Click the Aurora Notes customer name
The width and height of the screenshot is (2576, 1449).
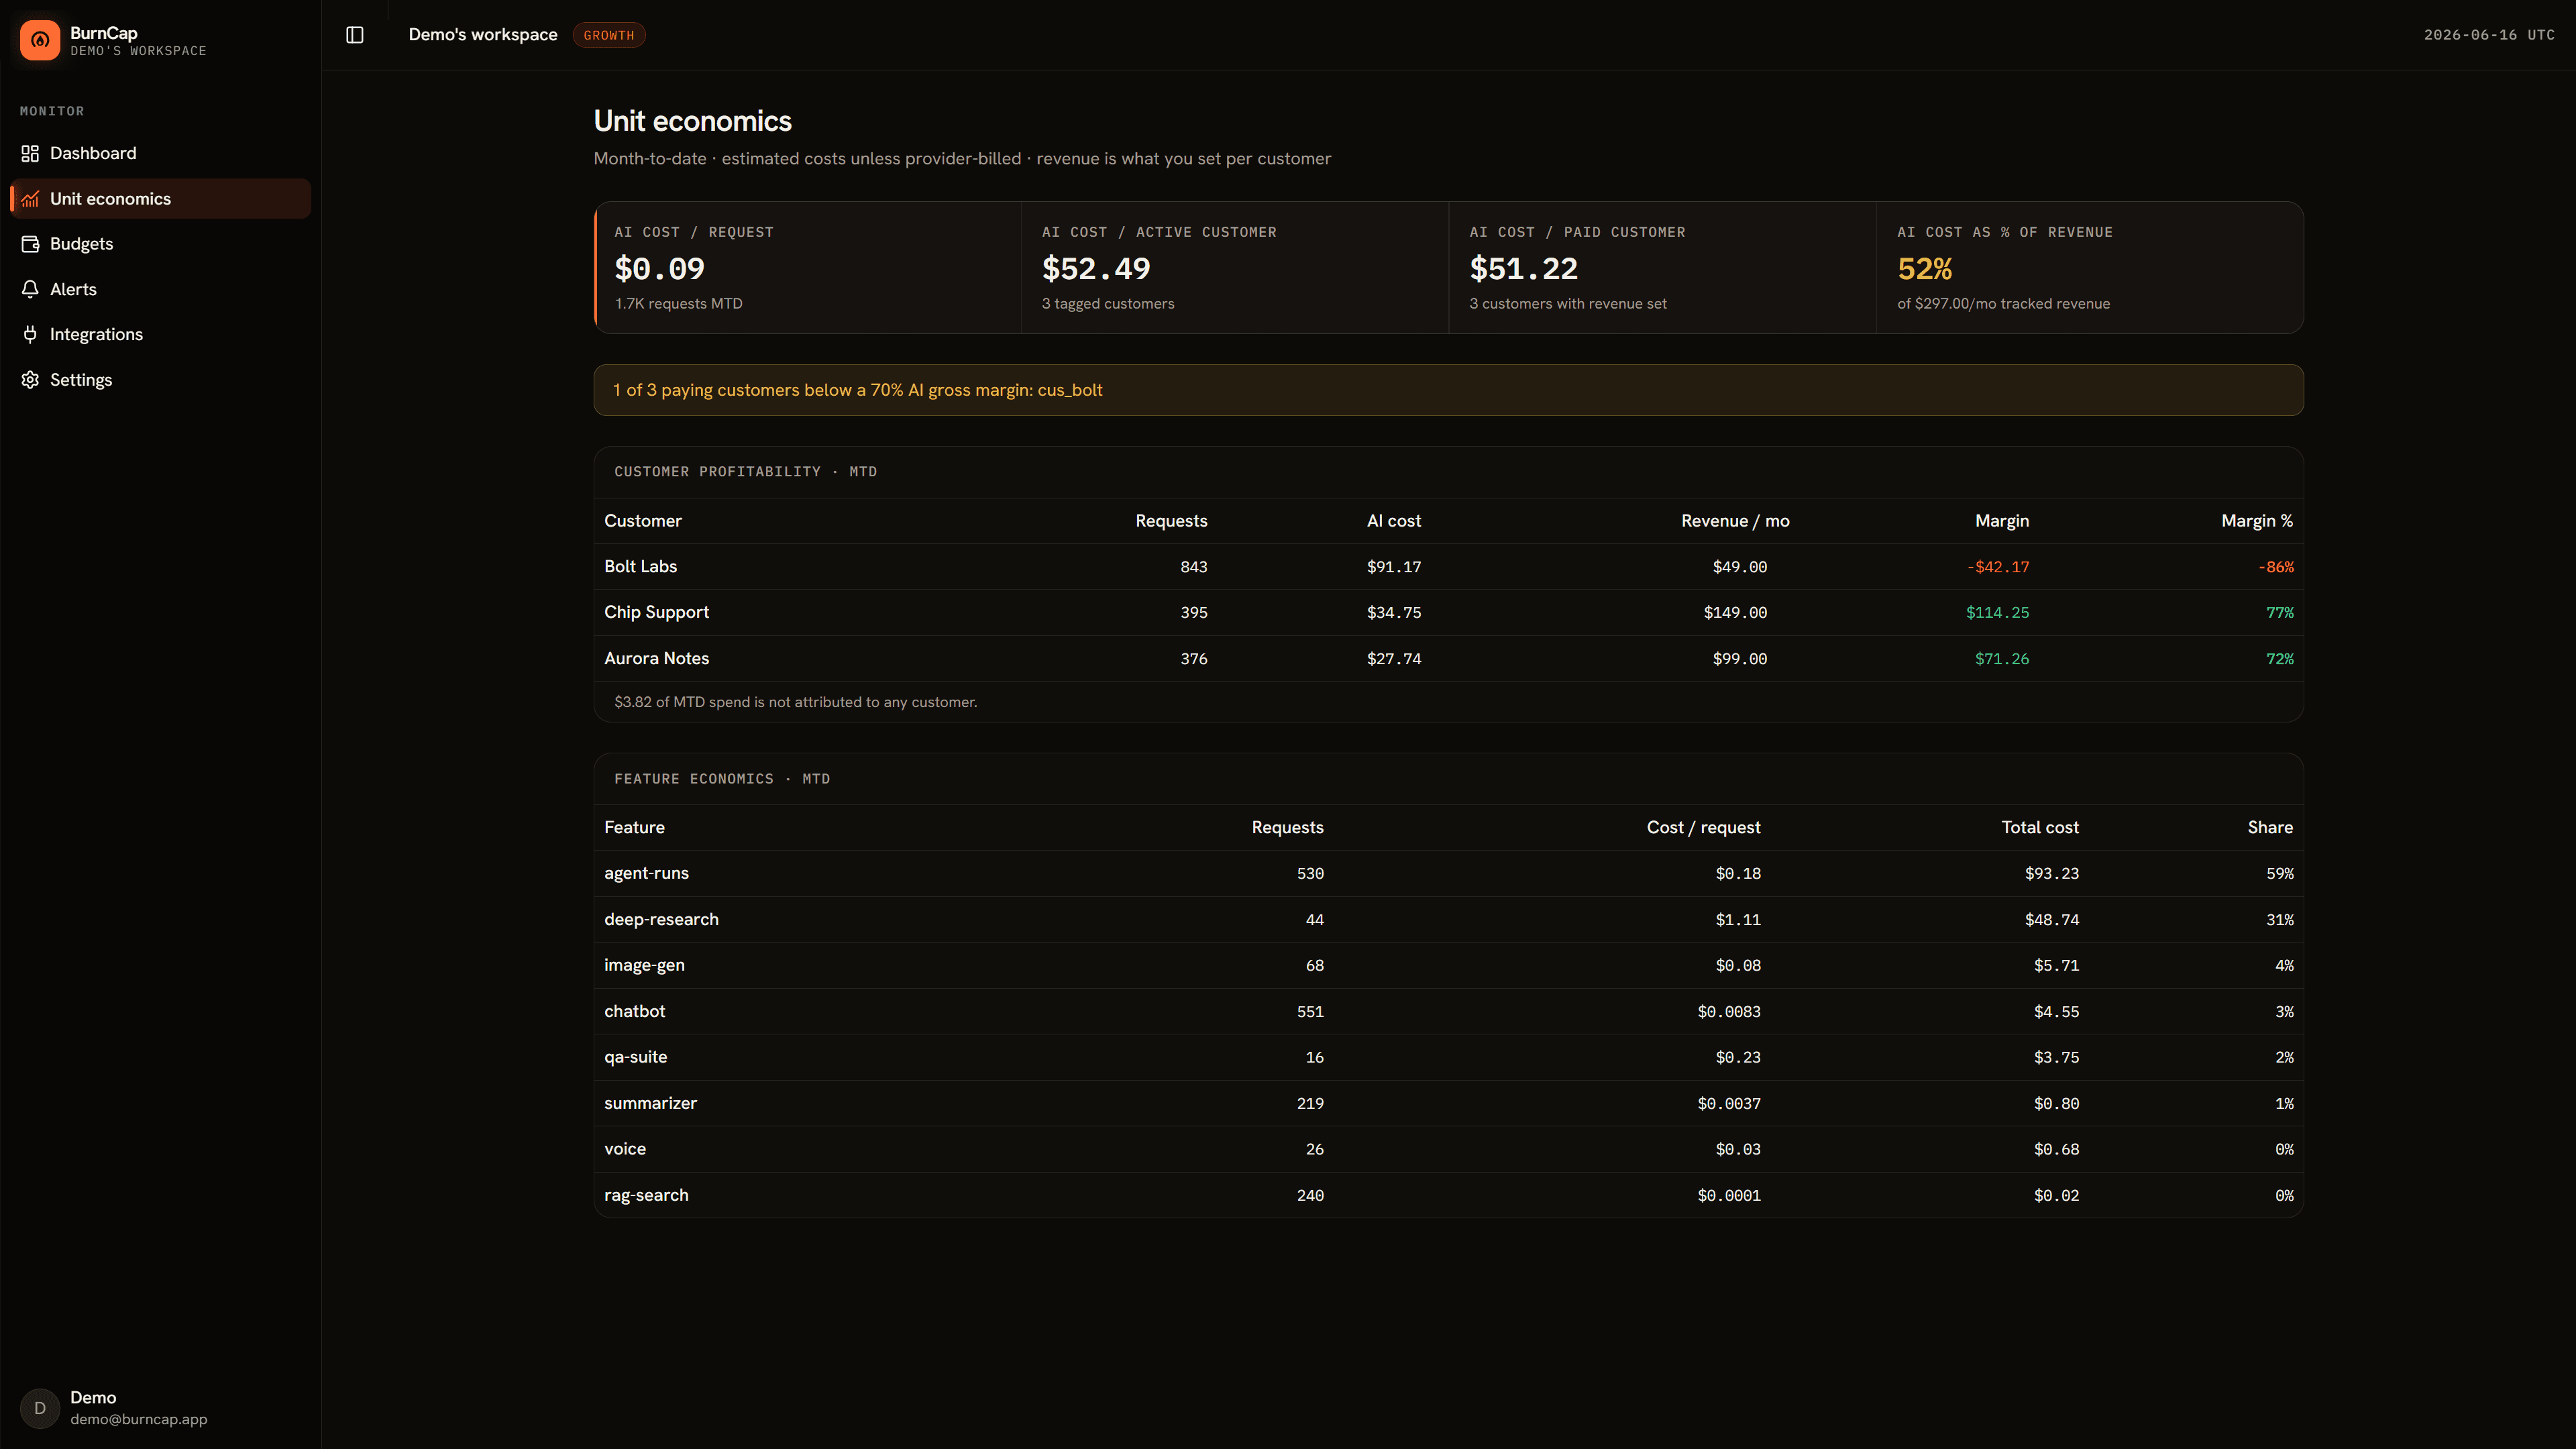pos(657,658)
